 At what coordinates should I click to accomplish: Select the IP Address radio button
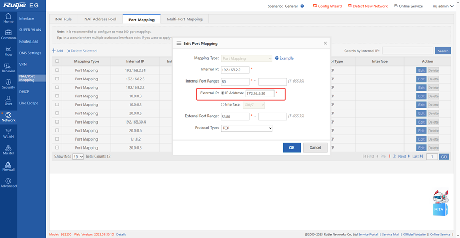click(223, 93)
